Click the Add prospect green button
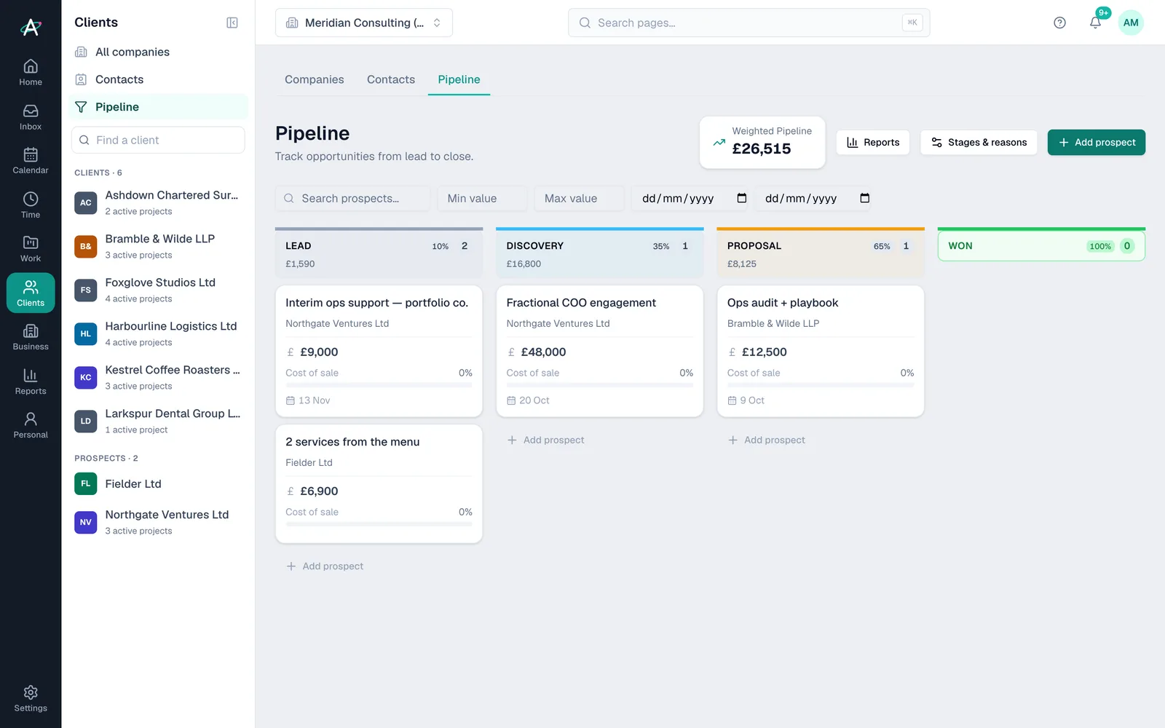Viewport: 1165px width, 728px height. coord(1096,143)
